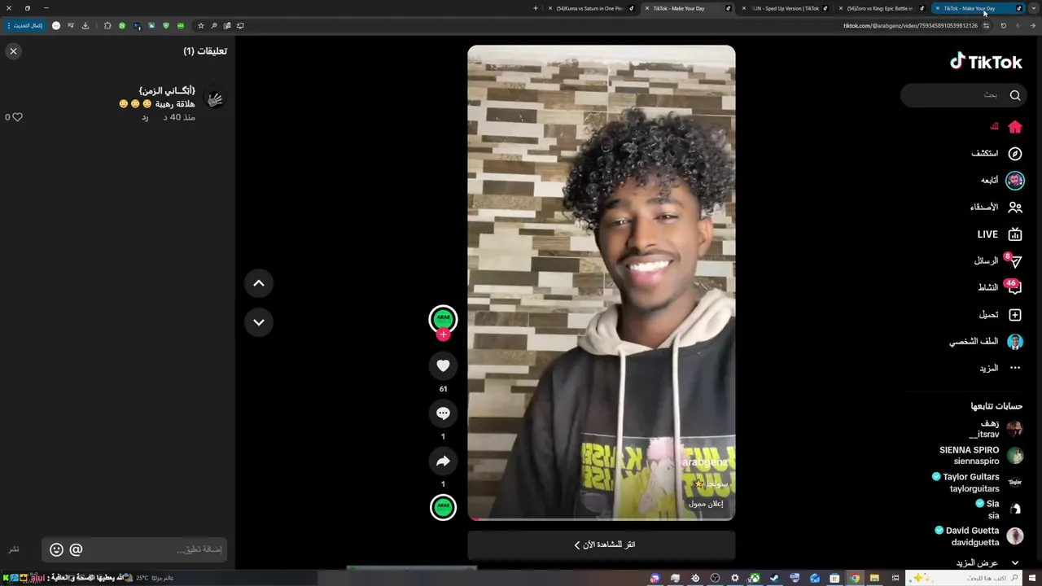Viewport: 1042px width, 586px height.
Task: Open the creator's green avatar above like button
Action: point(443,318)
